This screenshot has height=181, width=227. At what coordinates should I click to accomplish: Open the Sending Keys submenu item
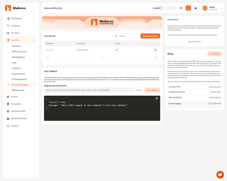[x=18, y=57]
